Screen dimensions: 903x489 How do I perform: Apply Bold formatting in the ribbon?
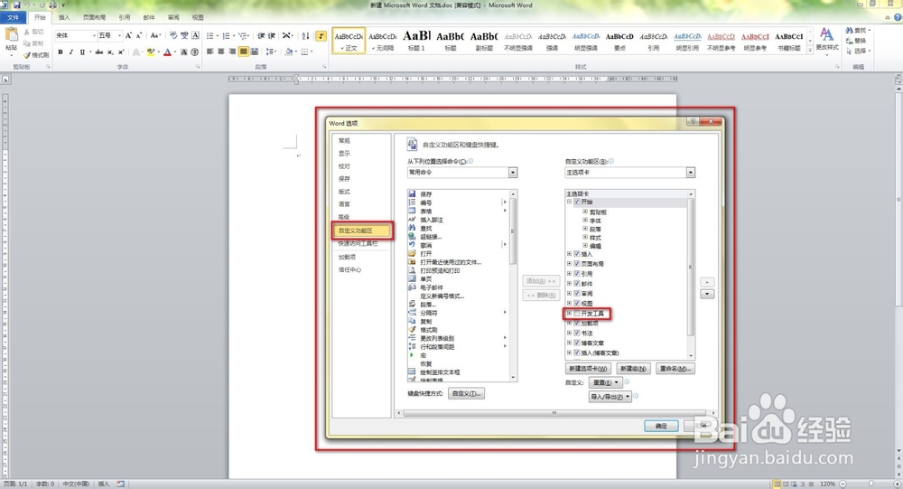tap(61, 52)
